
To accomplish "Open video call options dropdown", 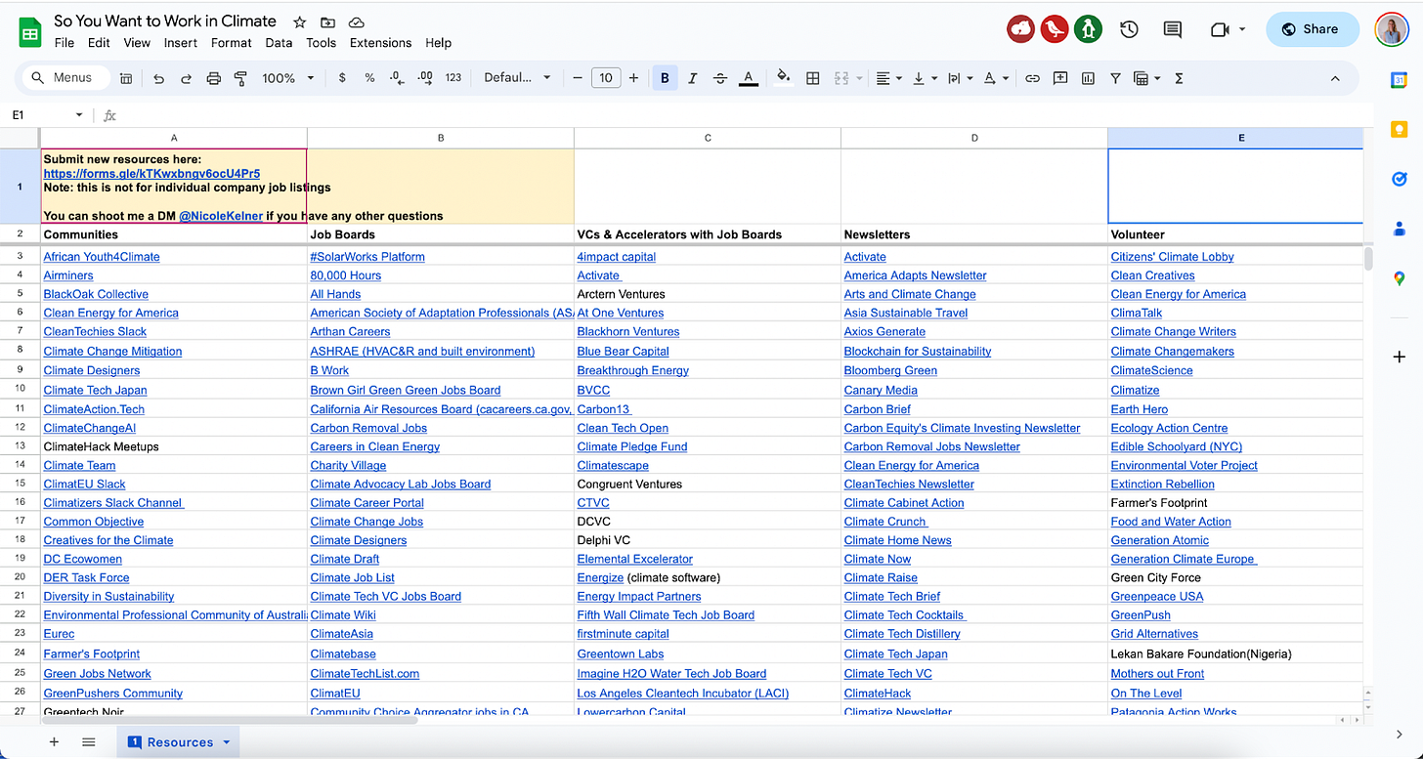I will point(1242,29).
